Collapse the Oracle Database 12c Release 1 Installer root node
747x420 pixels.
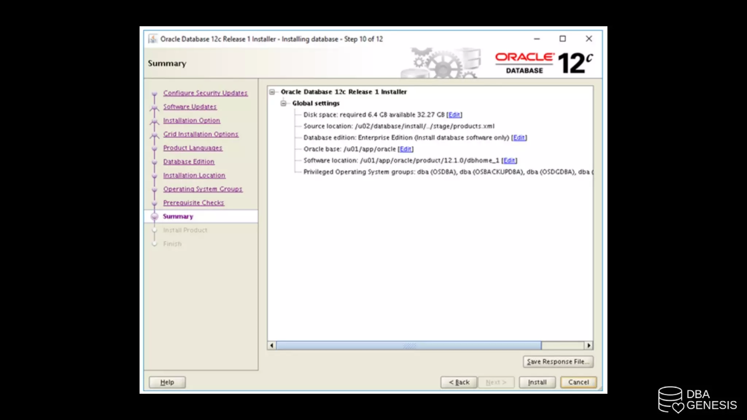272,92
